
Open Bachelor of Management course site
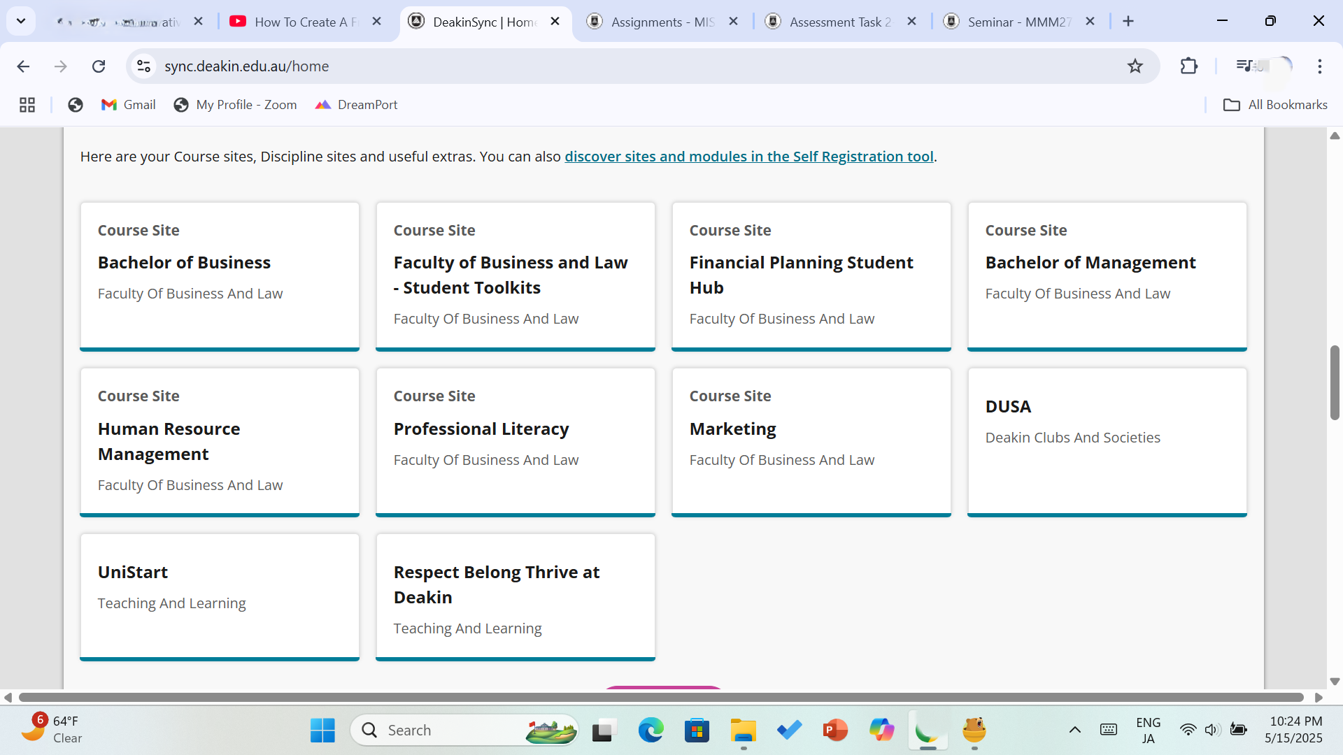coord(1107,277)
